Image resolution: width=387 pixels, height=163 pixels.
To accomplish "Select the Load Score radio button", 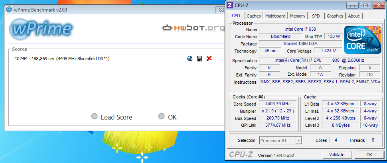I will coord(94,116).
